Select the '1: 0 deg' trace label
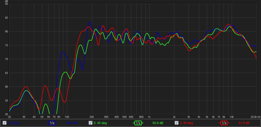This screenshot has height=127, width=261. point(13,123)
